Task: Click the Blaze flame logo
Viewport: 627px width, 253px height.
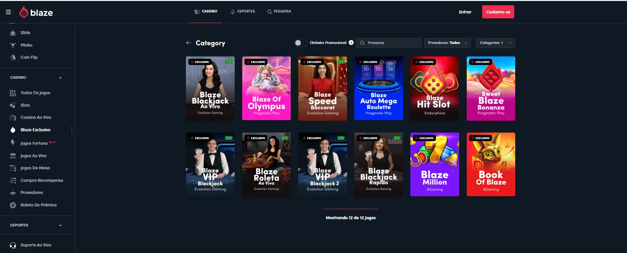Action: (x=24, y=12)
